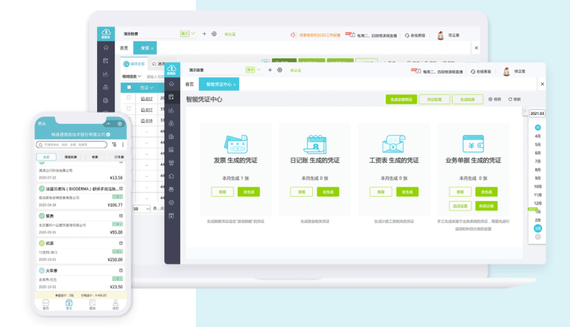Screen dimensions: 570x327
Task: Toggle the select-all checkbox in 凭证 table header
Action: click(x=129, y=87)
